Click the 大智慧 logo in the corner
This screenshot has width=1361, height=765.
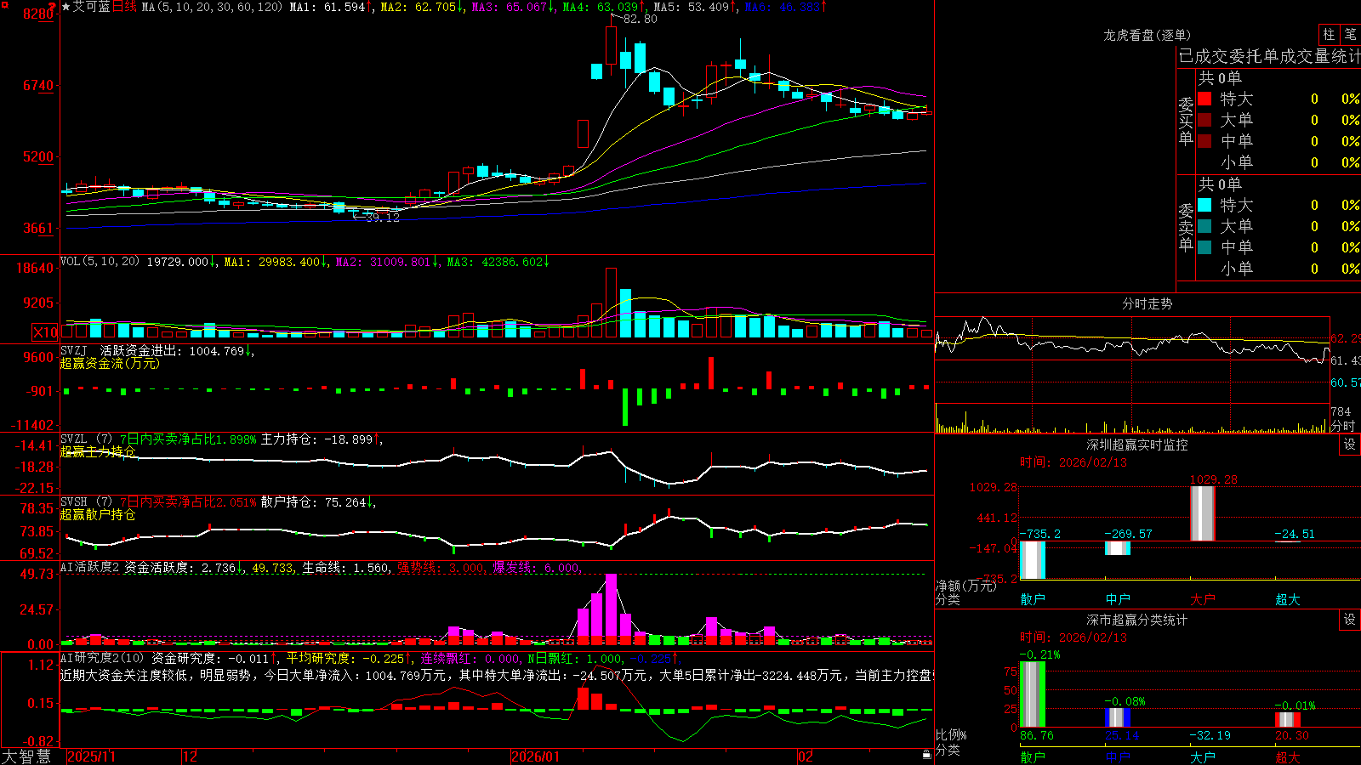click(x=26, y=756)
